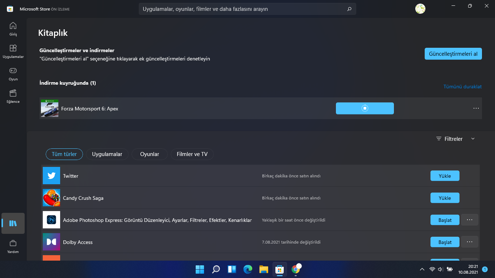Open Google Chrome from taskbar

click(296, 269)
